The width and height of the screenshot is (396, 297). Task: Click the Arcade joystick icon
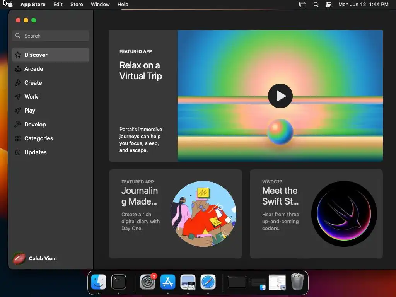[x=18, y=69]
